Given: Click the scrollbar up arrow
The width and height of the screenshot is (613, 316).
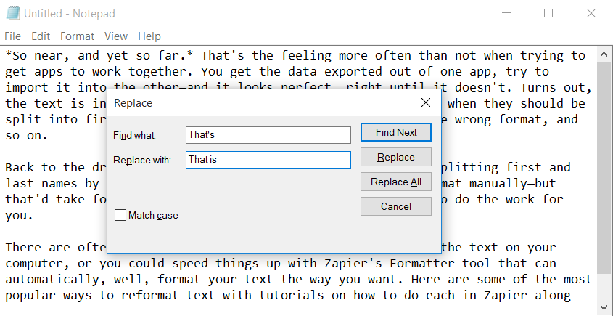Looking at the screenshot, I should click(x=604, y=56).
